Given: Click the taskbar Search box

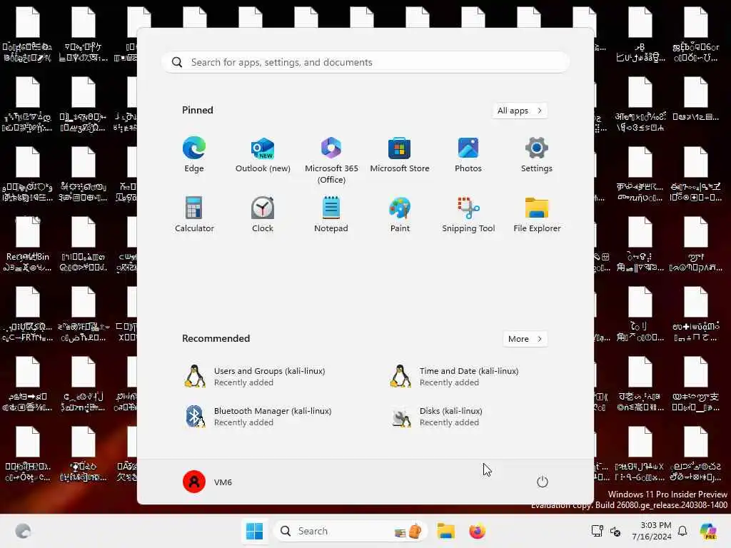Looking at the screenshot, I should (x=350, y=531).
